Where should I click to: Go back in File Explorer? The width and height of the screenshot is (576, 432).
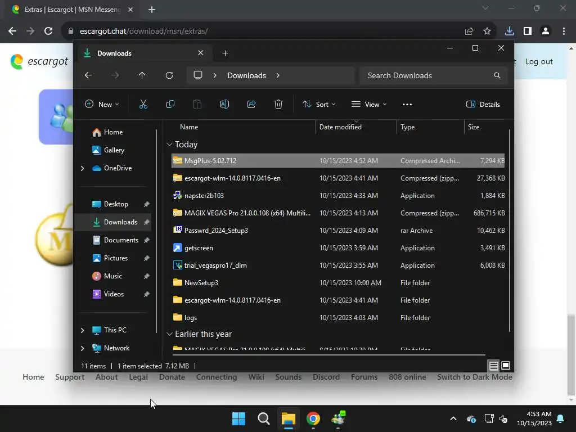point(88,75)
